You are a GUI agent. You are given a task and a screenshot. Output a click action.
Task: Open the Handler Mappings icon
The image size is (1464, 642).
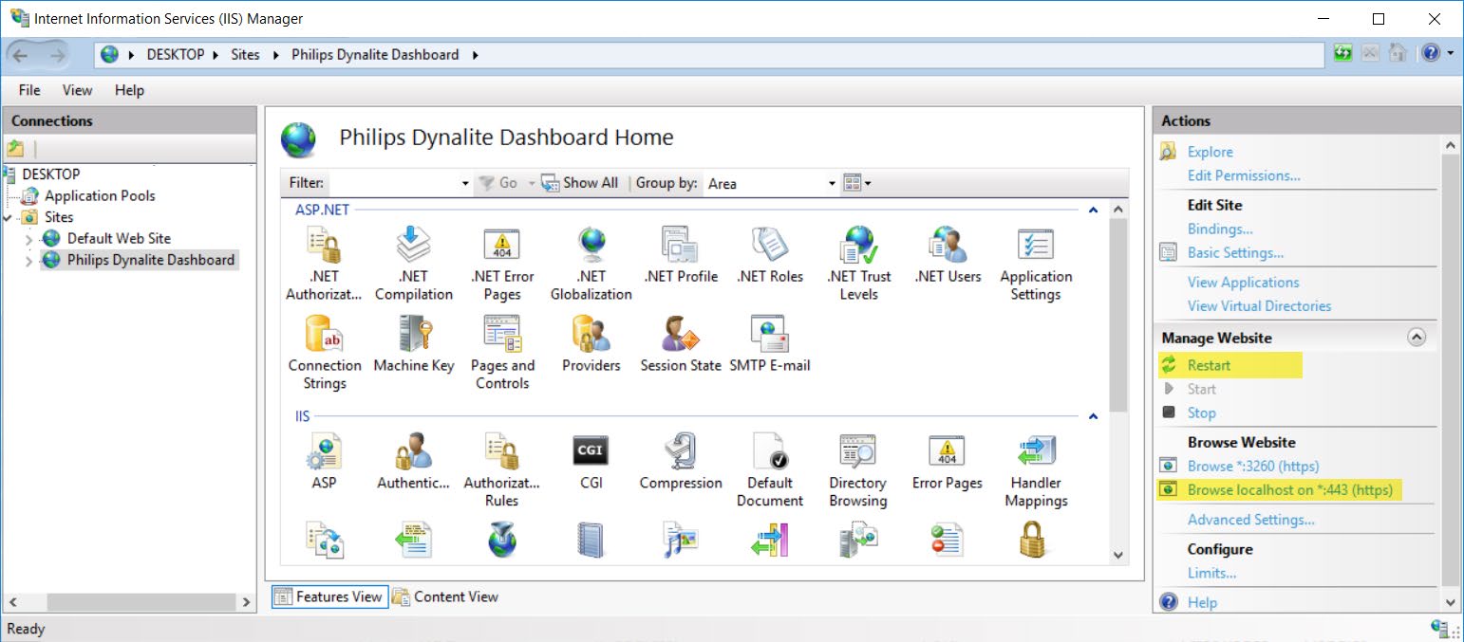[1035, 451]
